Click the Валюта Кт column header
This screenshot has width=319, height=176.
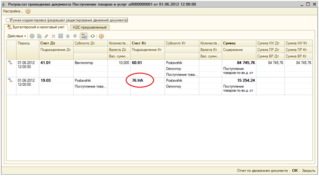pyautogui.click(x=210, y=50)
